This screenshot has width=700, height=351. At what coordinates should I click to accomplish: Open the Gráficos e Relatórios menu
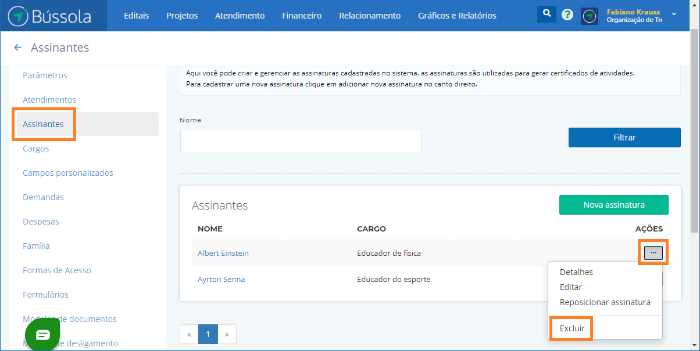pyautogui.click(x=457, y=16)
